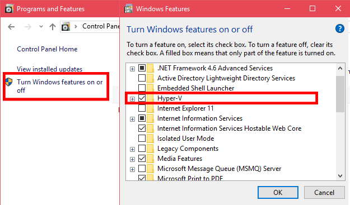
Task: Expand the Legacy Components node
Action: pos(132,149)
